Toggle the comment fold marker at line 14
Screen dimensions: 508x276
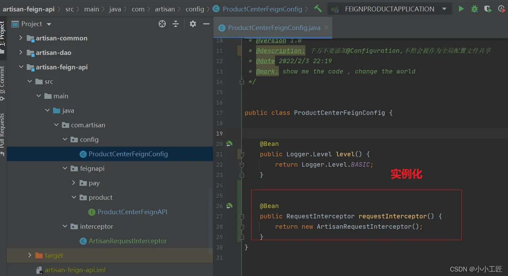click(x=242, y=82)
